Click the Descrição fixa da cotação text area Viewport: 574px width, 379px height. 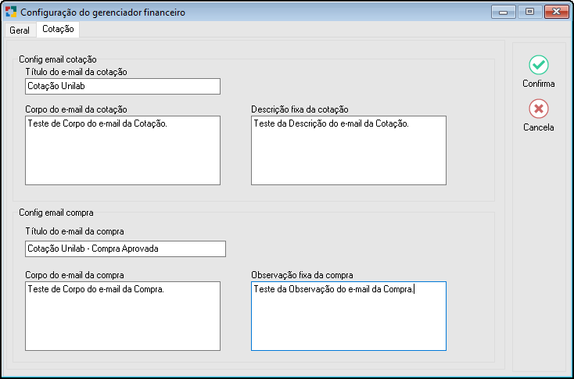[349, 150]
